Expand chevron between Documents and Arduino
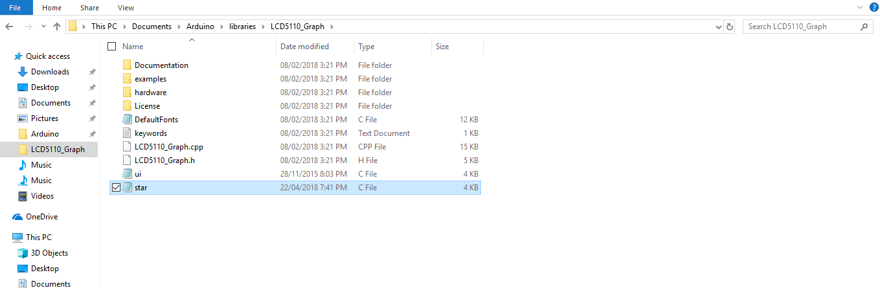 178,27
